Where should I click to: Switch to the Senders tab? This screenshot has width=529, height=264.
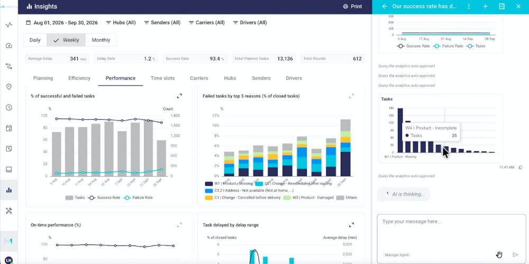(x=261, y=78)
